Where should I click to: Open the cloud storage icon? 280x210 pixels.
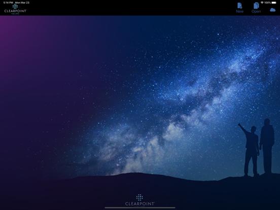point(272,10)
